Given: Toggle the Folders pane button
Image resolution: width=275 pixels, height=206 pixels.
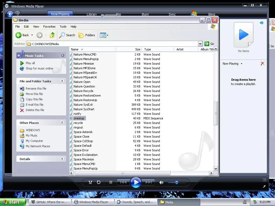Looking at the screenshot, I should click(x=87, y=35).
